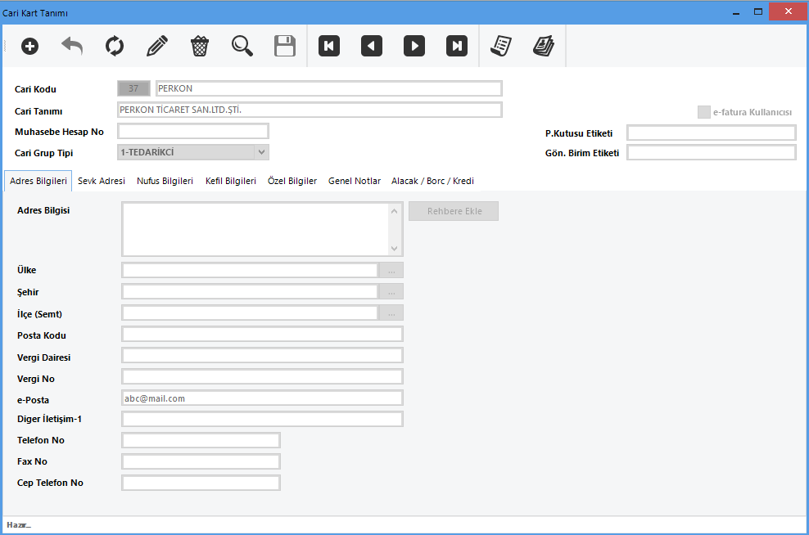Click the pencil edit icon
This screenshot has height=535, width=809.
156,47
